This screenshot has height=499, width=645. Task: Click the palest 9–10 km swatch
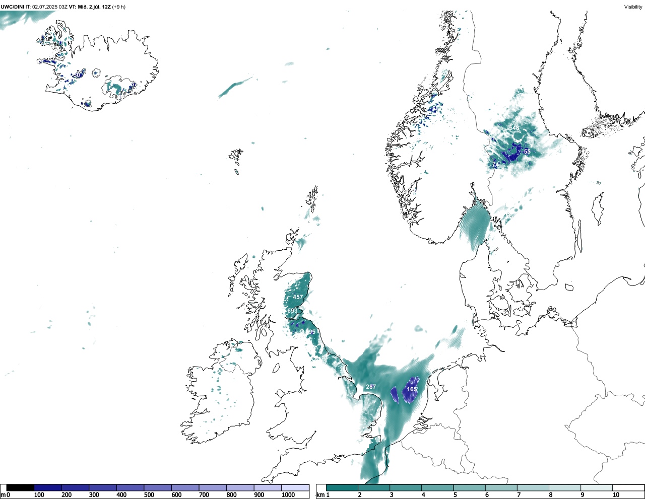(x=596, y=488)
